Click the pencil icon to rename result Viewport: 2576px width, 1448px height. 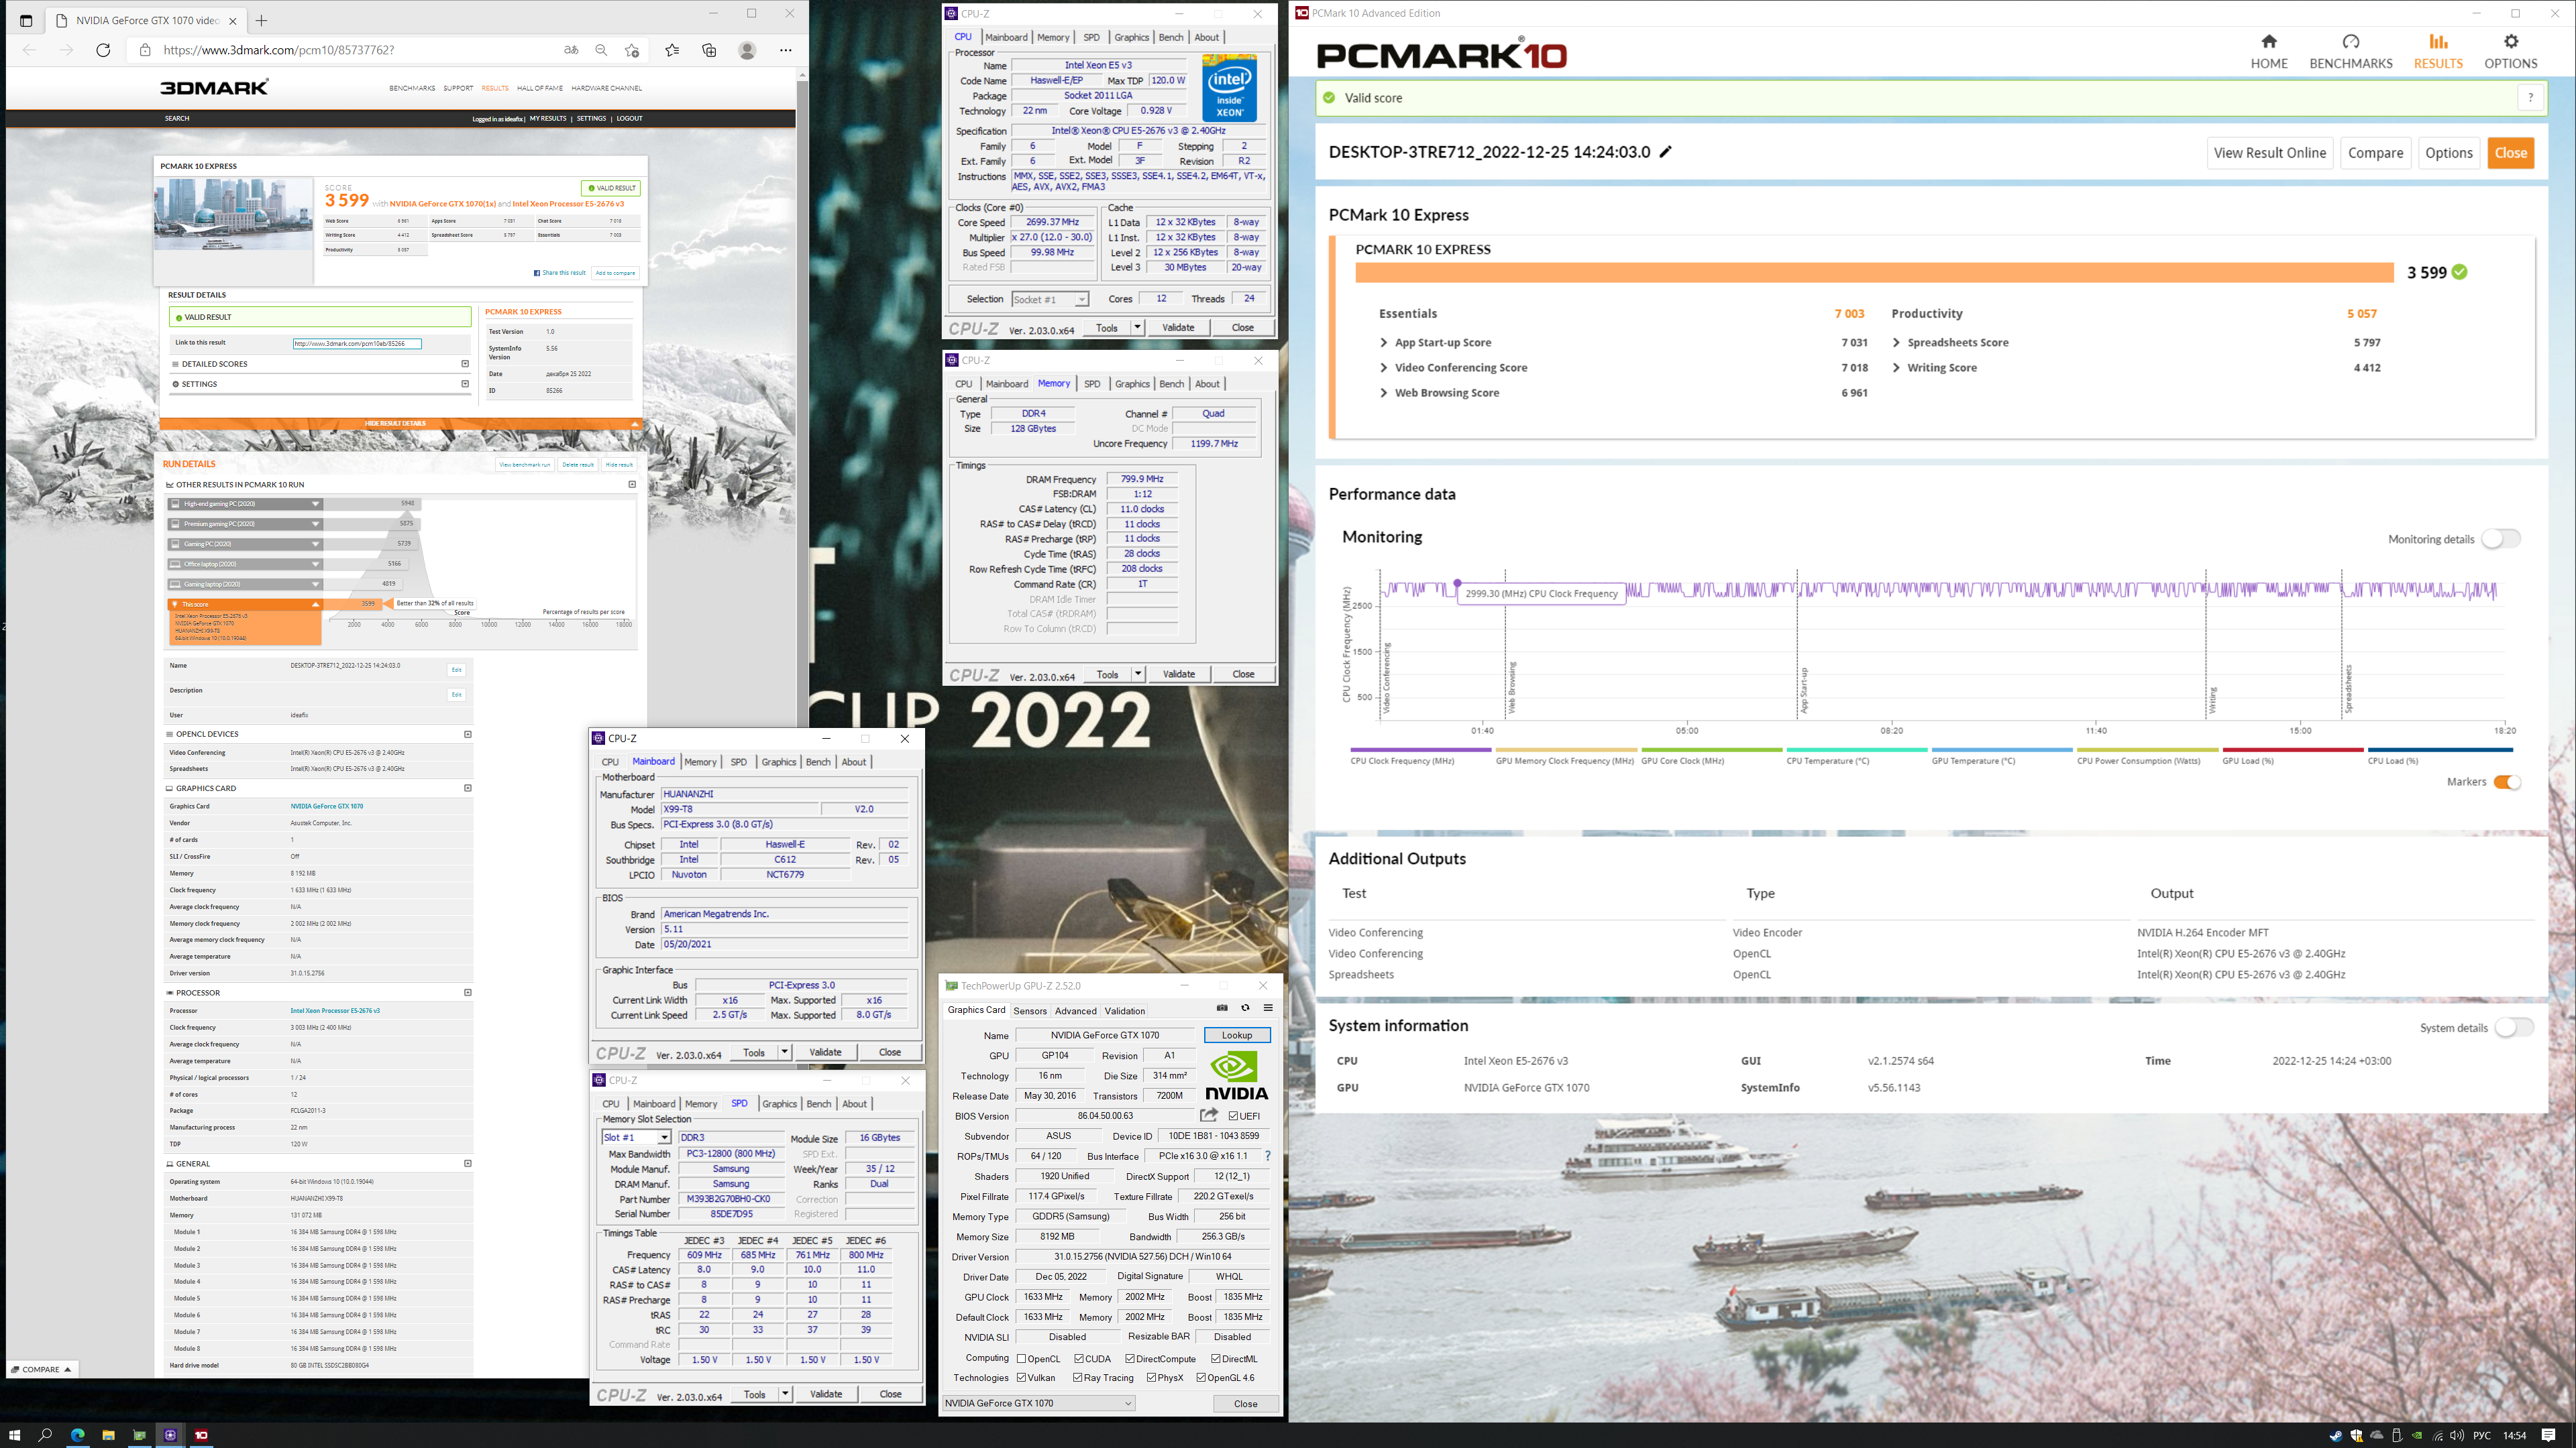click(1665, 152)
